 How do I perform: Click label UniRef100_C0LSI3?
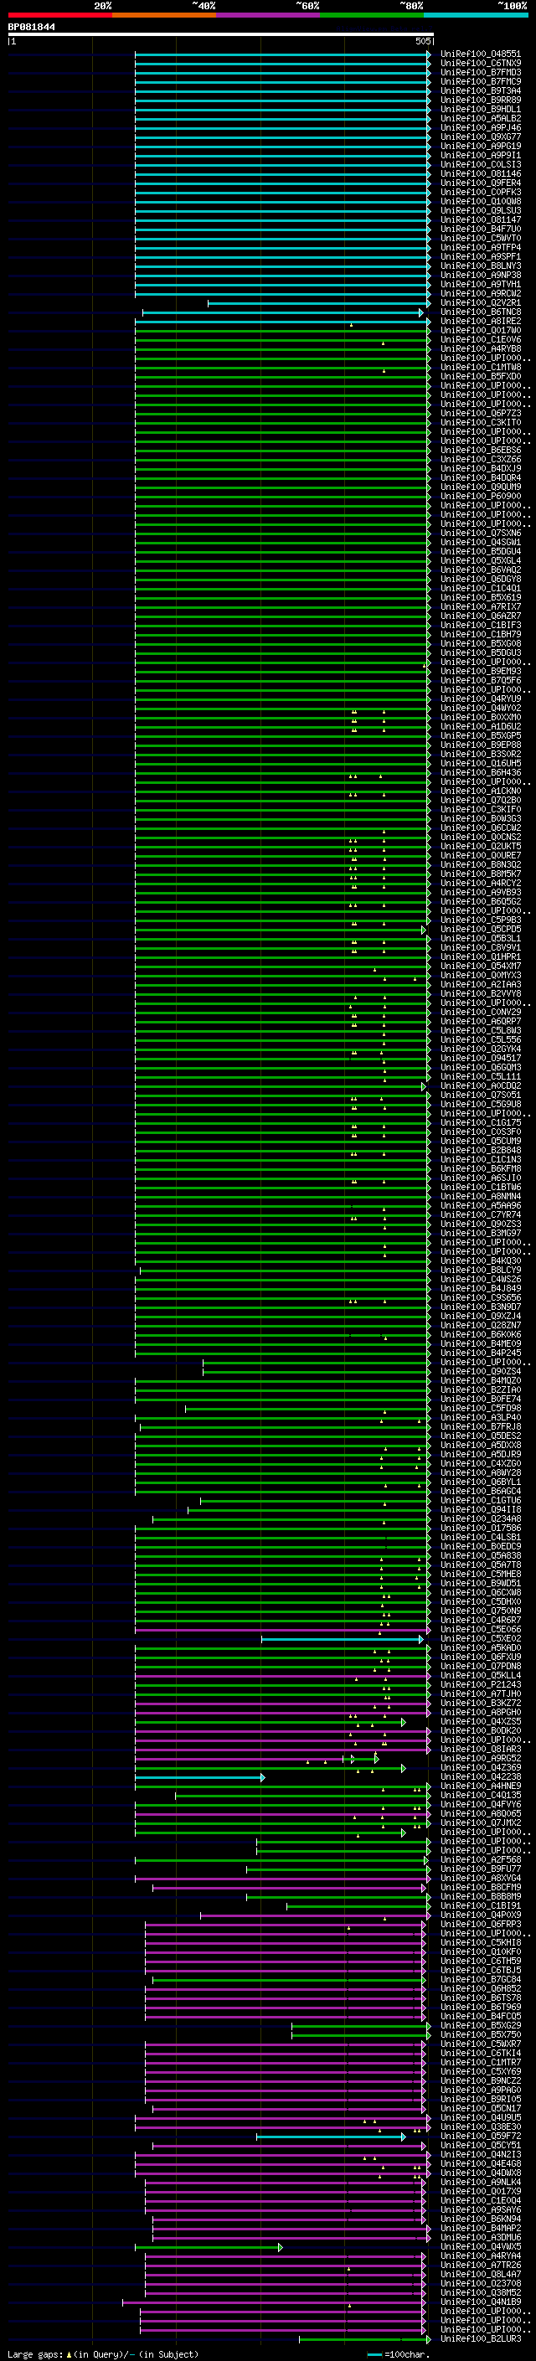click(480, 165)
